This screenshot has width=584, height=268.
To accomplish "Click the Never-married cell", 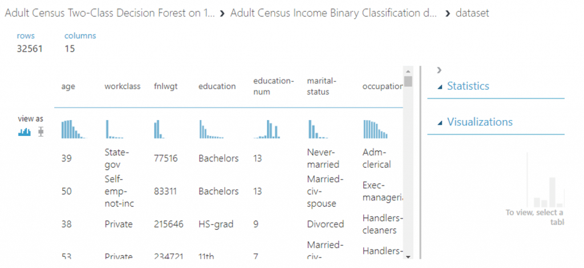I will click(323, 159).
